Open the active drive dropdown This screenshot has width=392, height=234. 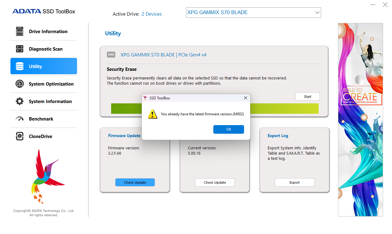[x=253, y=13]
